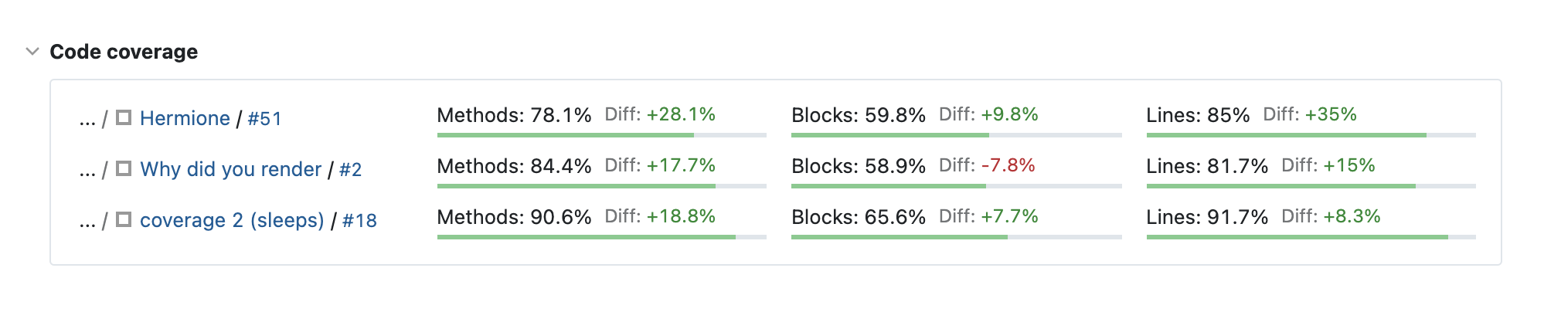This screenshot has width=1544, height=312.
Task: Expand the ellipsis before Why did you render
Action: click(x=87, y=170)
